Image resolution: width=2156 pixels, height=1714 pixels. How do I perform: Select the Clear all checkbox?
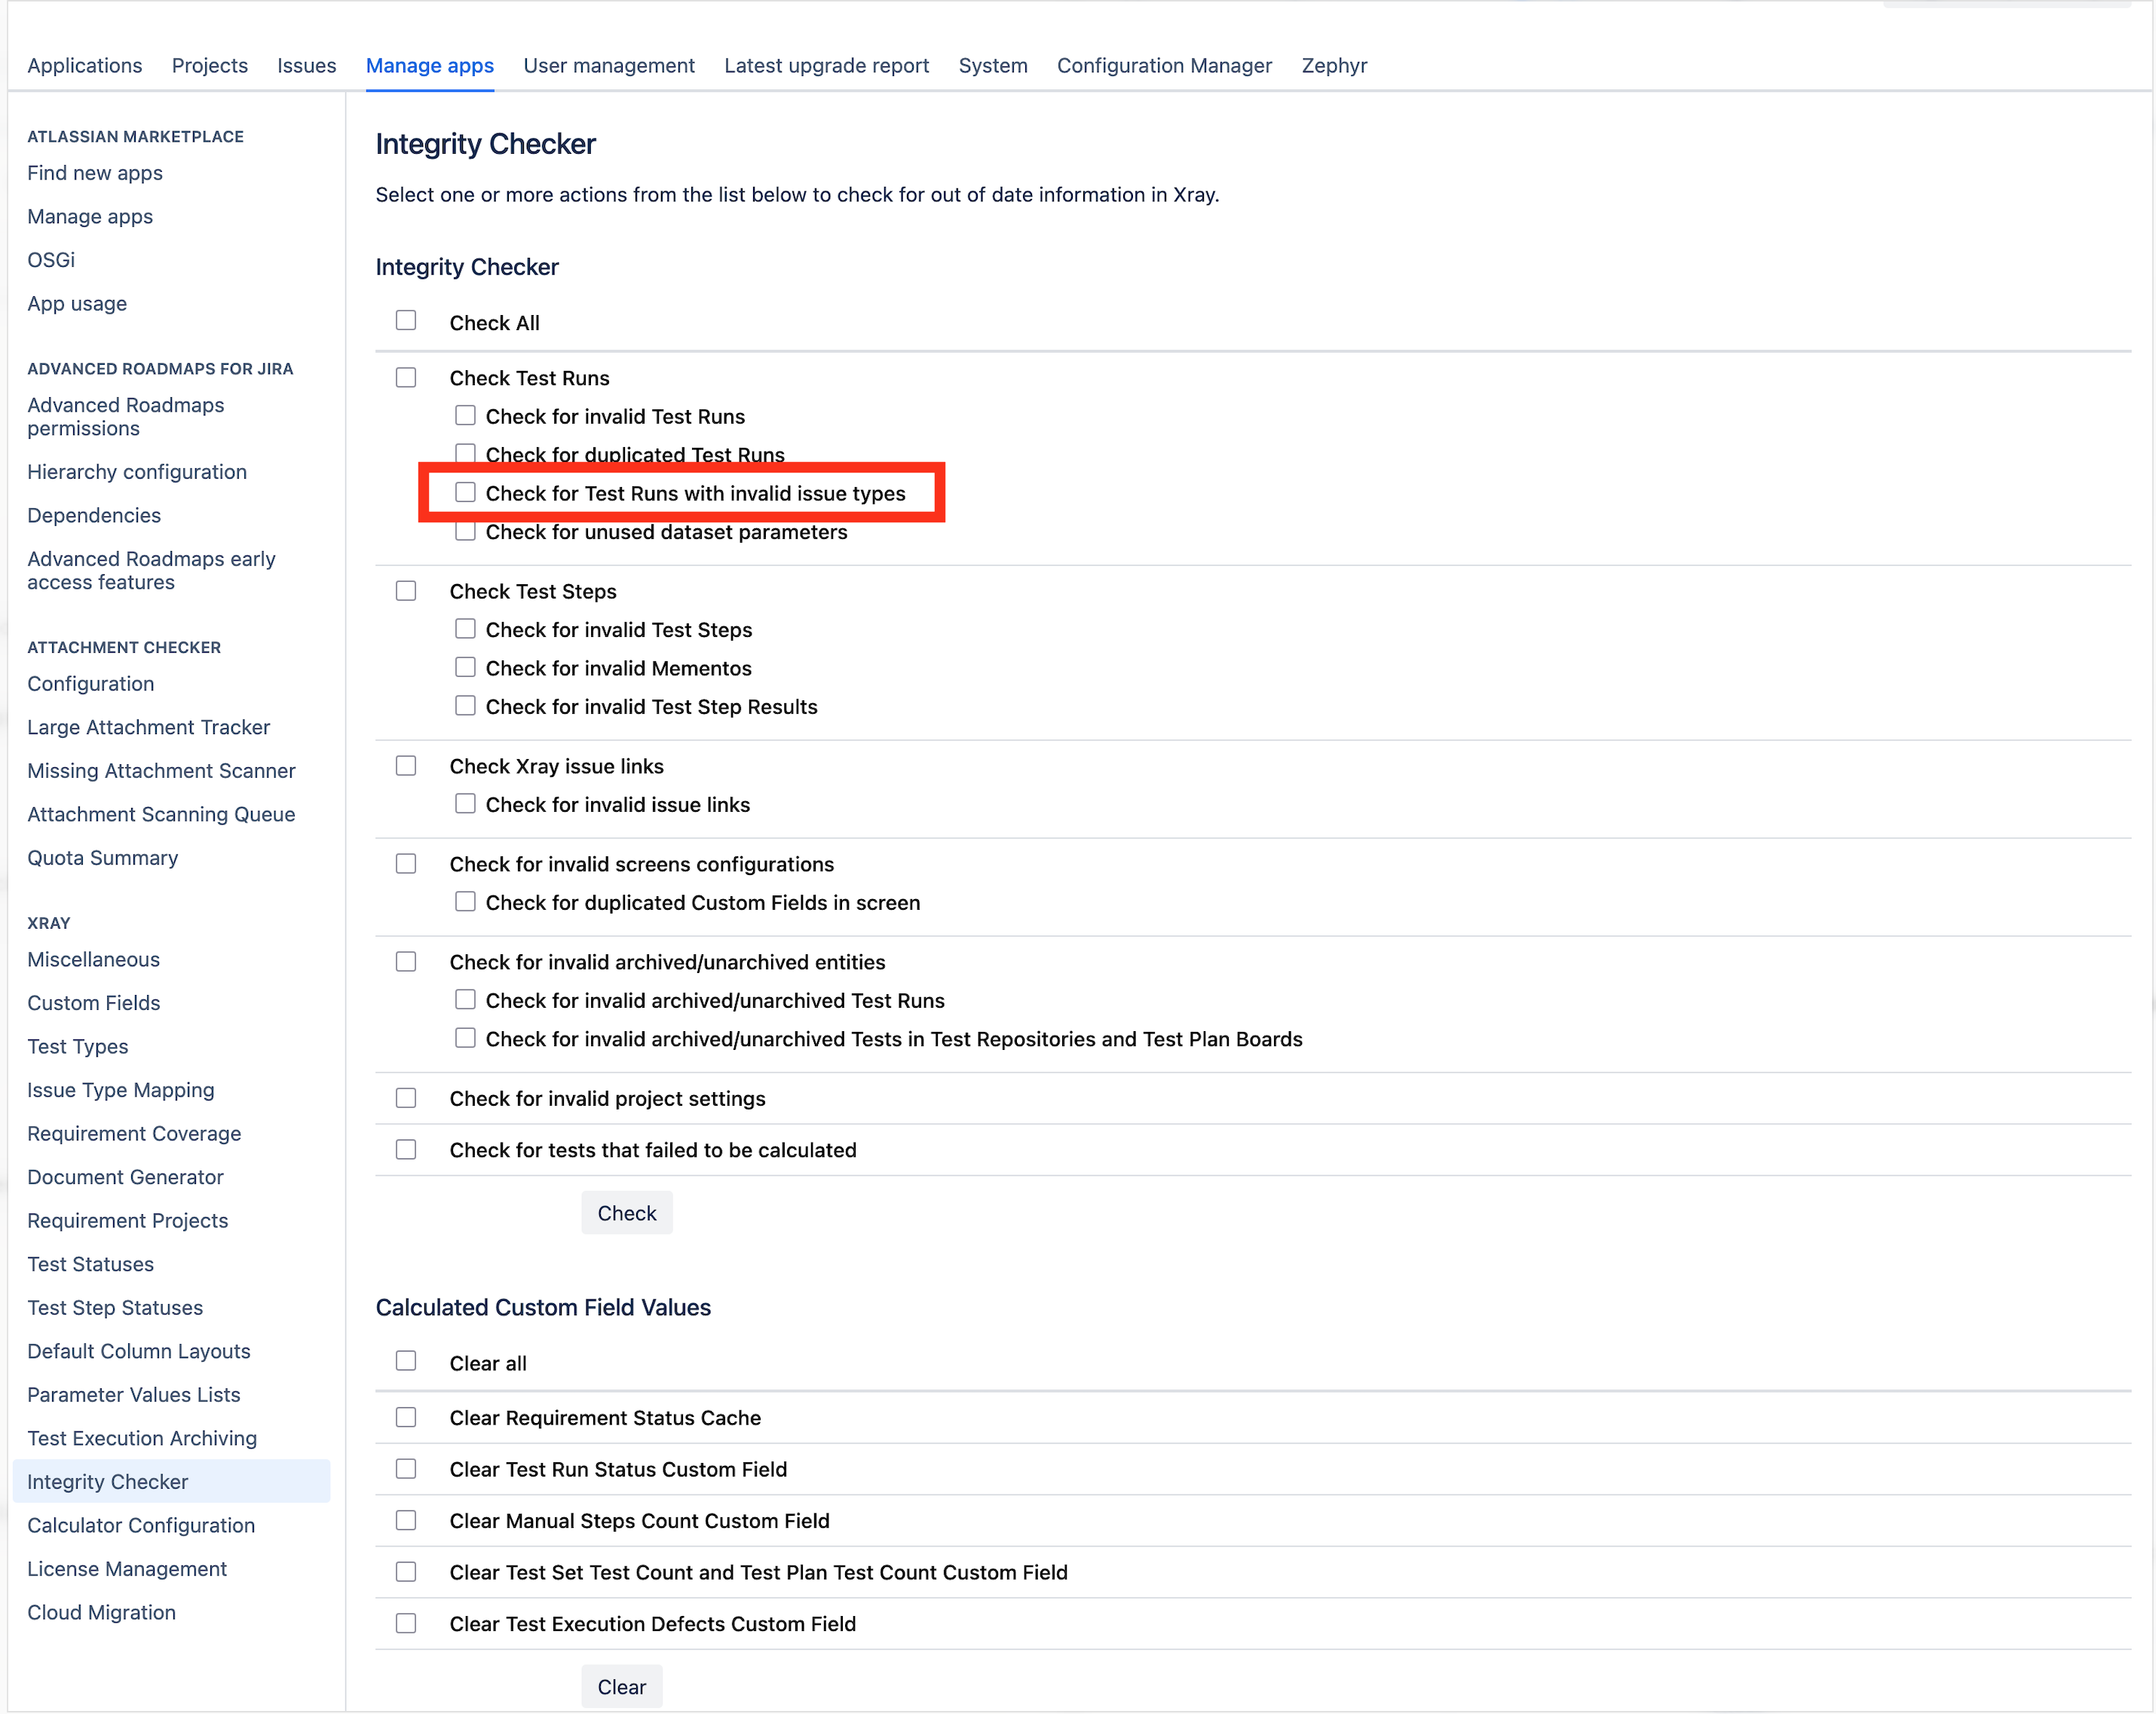[405, 1361]
